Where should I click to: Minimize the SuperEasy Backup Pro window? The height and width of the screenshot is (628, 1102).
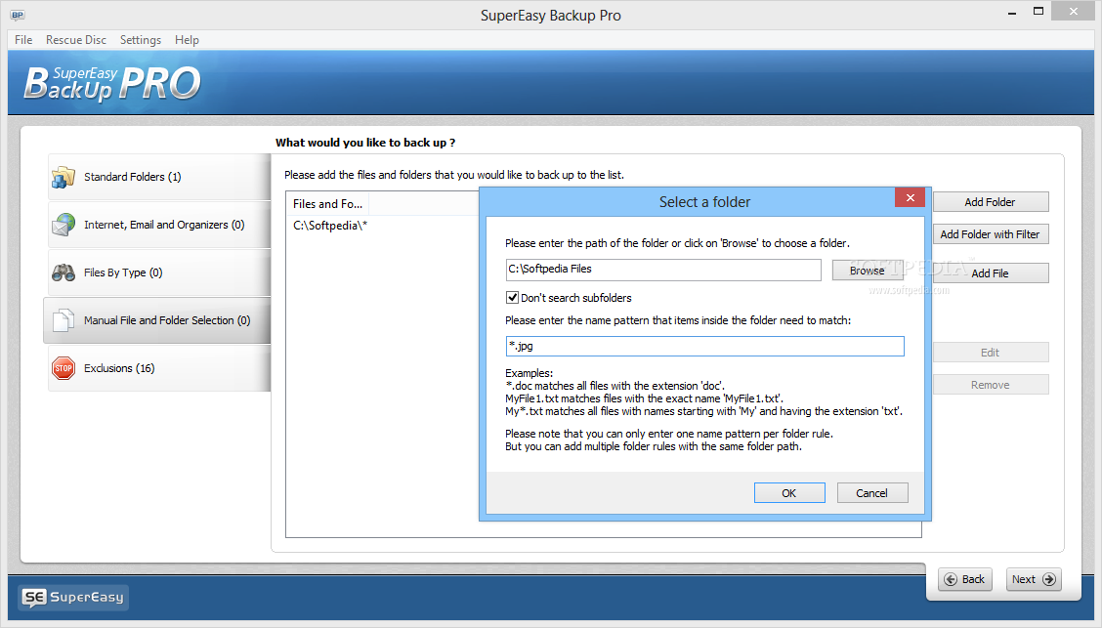pos(1012,13)
